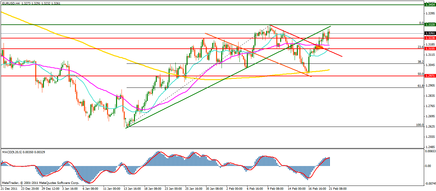The height and width of the screenshot is (191, 436).
Task: Click the Fibonacci 100.0 level label
Action: pyautogui.click(x=420, y=125)
